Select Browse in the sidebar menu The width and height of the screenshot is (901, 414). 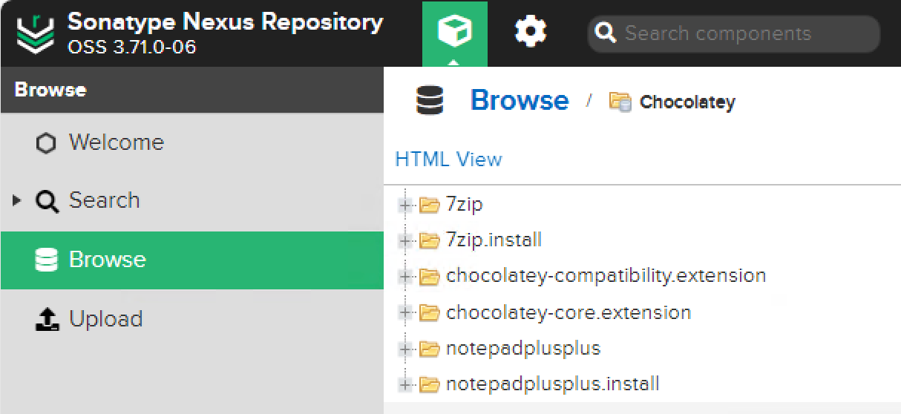192,260
